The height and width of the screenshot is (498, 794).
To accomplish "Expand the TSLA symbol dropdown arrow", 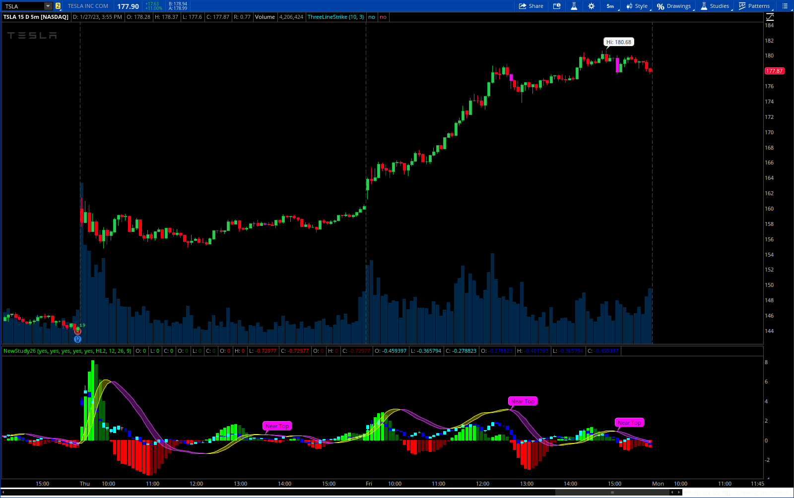I will pos(48,6).
